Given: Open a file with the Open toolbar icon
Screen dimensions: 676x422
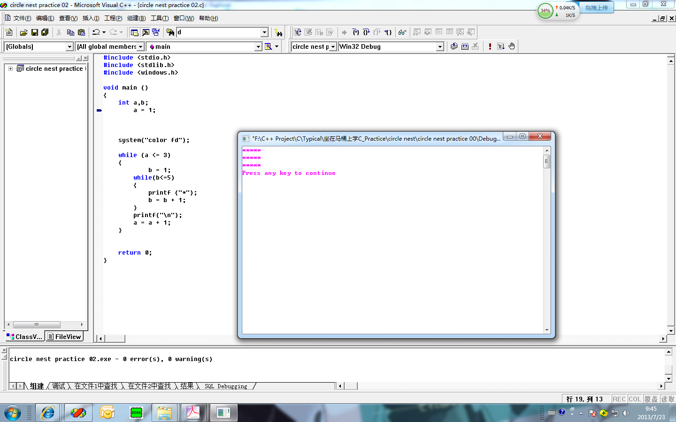Looking at the screenshot, I should pos(23,32).
